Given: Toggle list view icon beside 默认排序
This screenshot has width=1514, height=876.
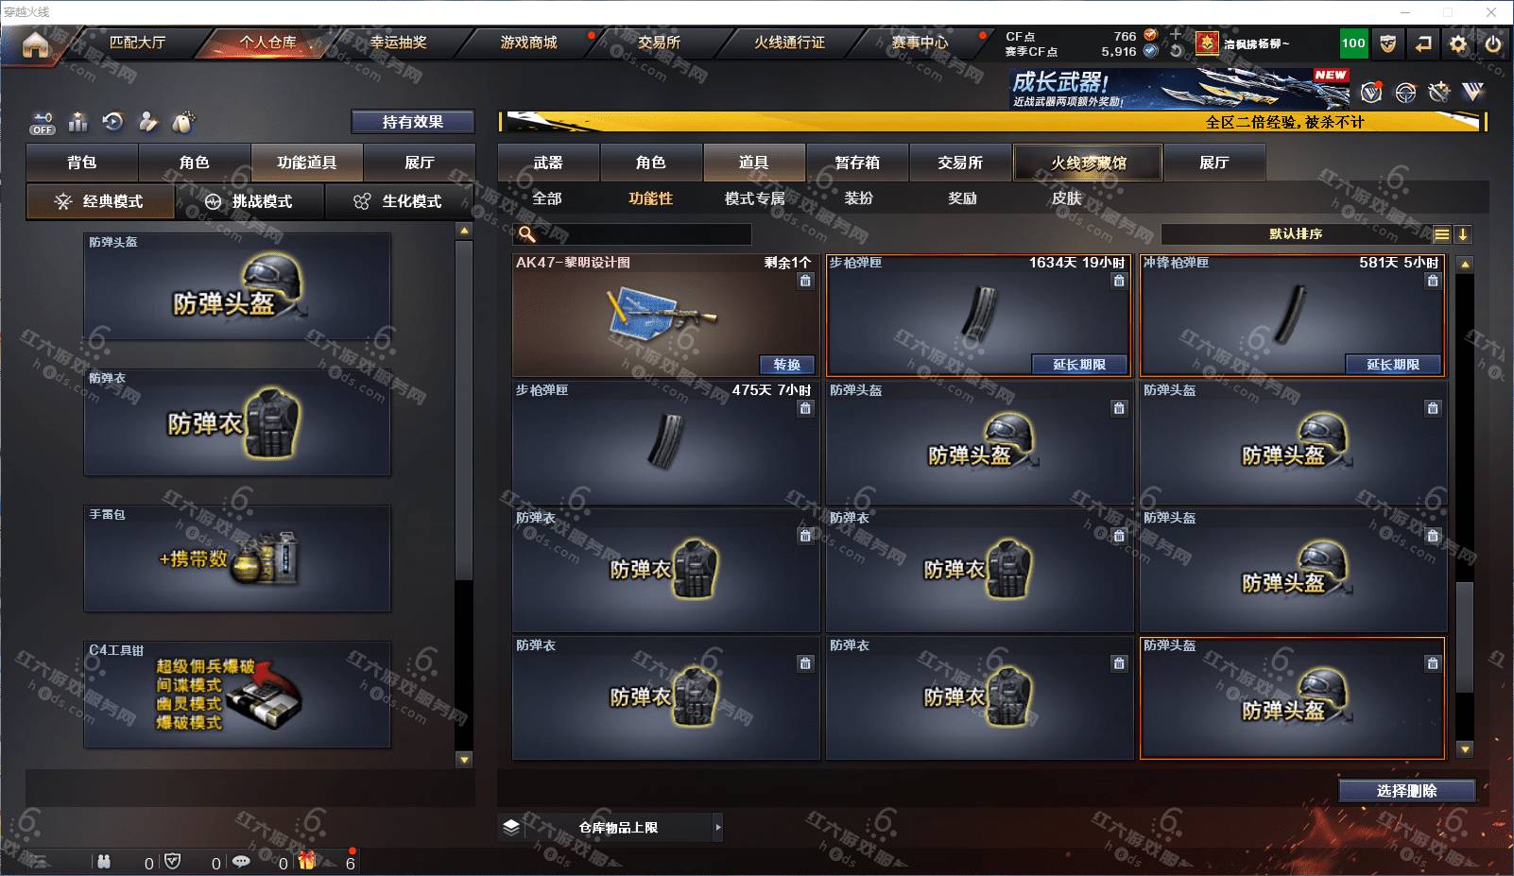Looking at the screenshot, I should click(1441, 234).
